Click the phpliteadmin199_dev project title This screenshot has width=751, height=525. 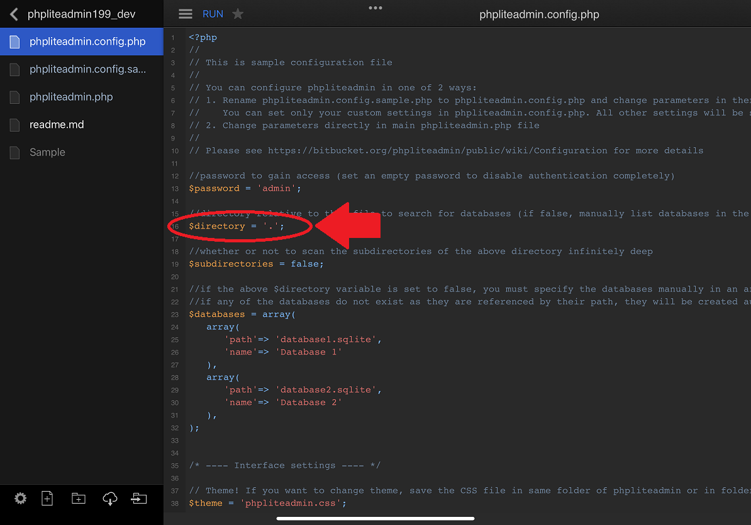[81, 14]
